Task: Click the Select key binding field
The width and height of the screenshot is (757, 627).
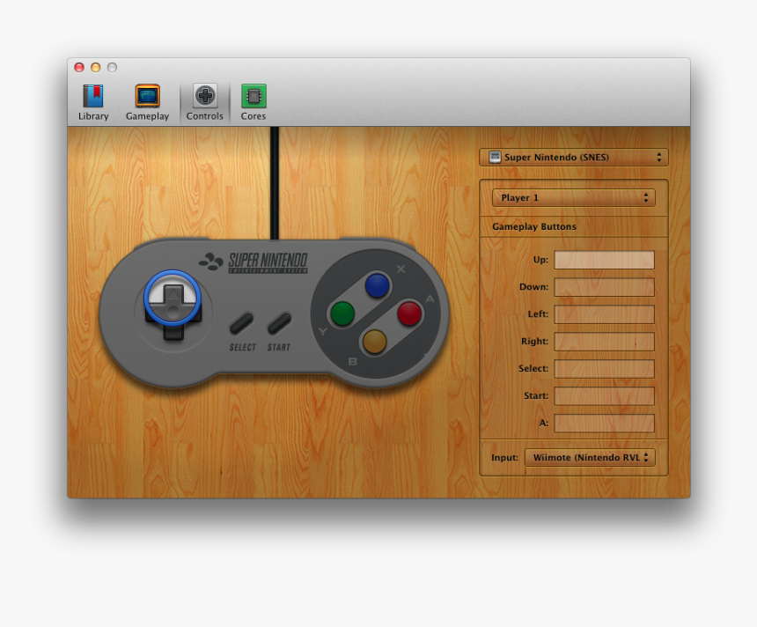Action: coord(604,369)
